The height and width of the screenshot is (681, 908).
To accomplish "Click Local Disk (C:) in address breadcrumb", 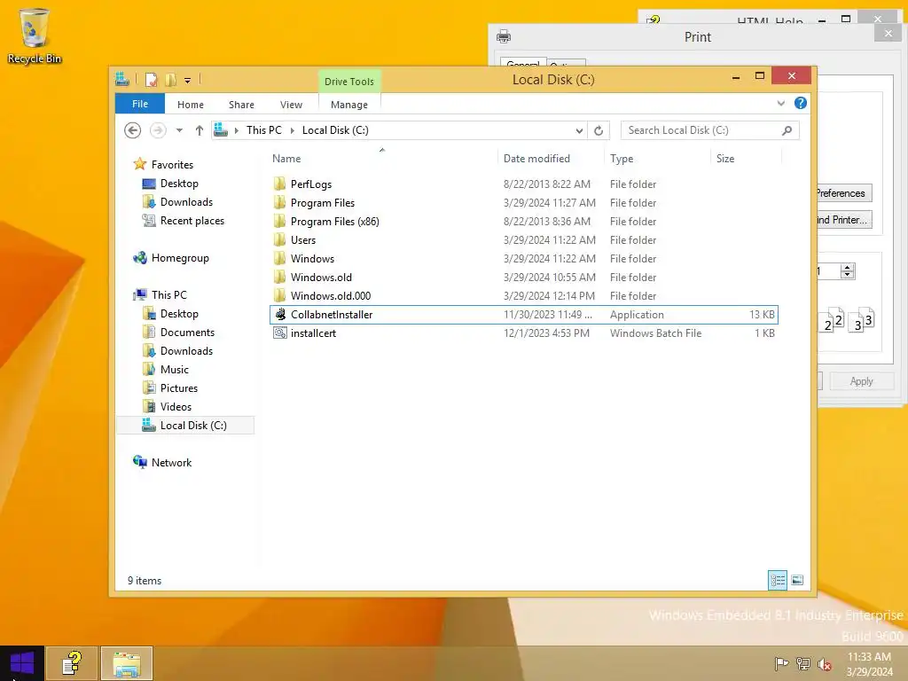I will click(x=335, y=130).
